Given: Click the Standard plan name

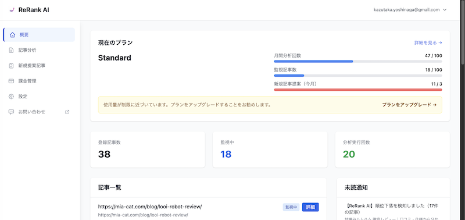Looking at the screenshot, I should click(115, 58).
